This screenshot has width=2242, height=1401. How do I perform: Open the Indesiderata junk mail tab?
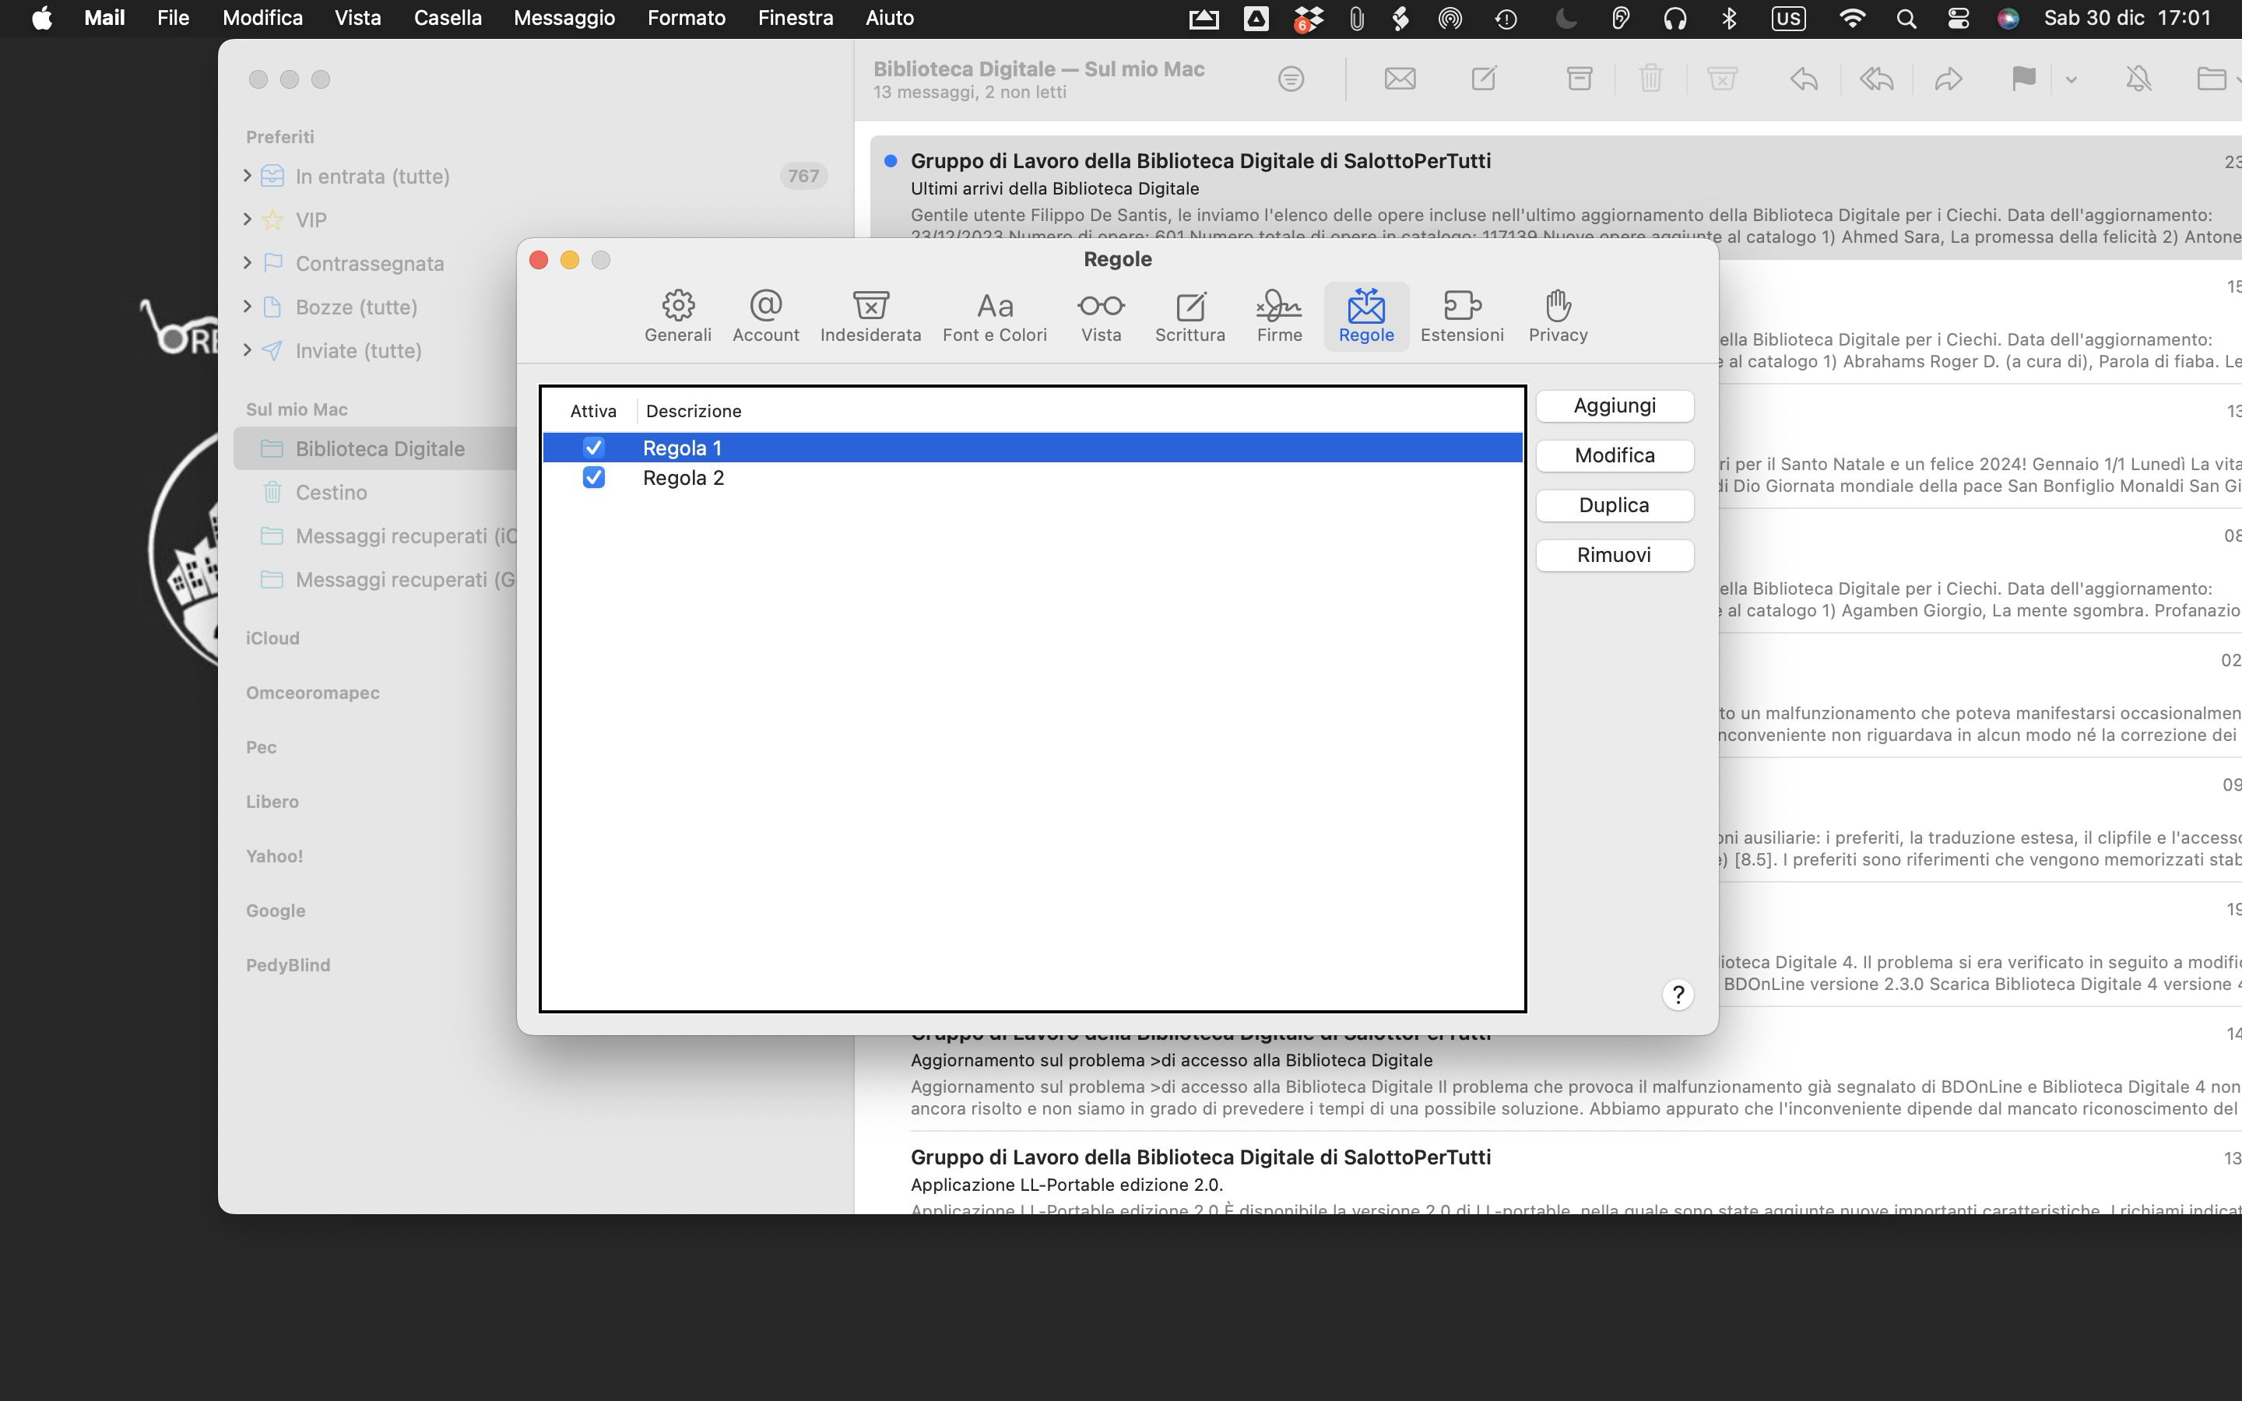pyautogui.click(x=870, y=317)
